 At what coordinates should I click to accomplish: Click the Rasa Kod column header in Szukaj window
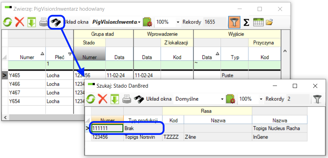pyautogui.click(x=173, y=120)
